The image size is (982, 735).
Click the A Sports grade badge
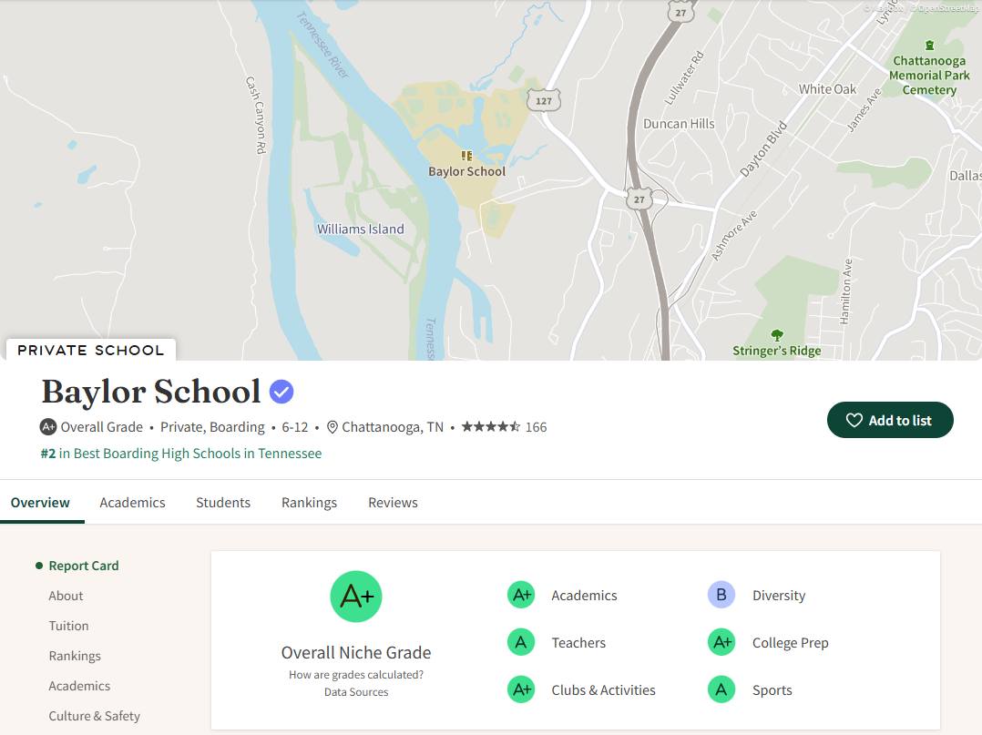coord(721,690)
